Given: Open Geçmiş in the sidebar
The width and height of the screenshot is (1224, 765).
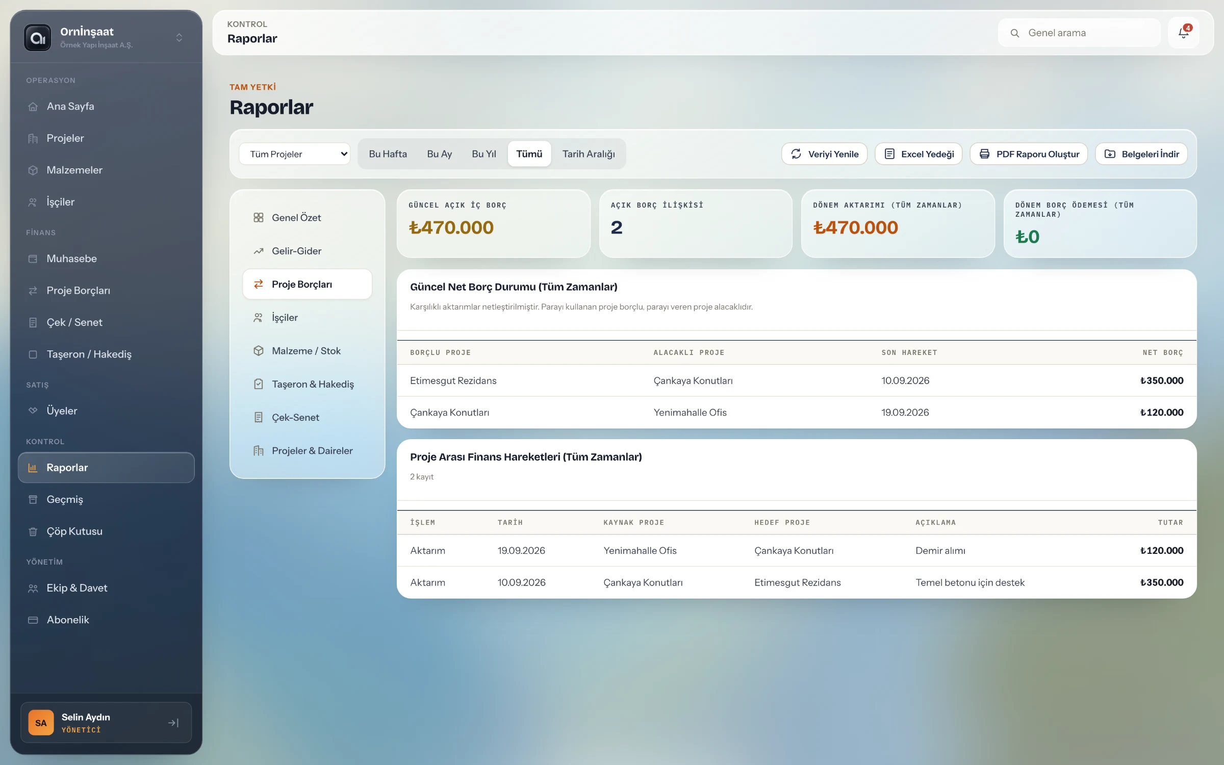Looking at the screenshot, I should pyautogui.click(x=106, y=499).
